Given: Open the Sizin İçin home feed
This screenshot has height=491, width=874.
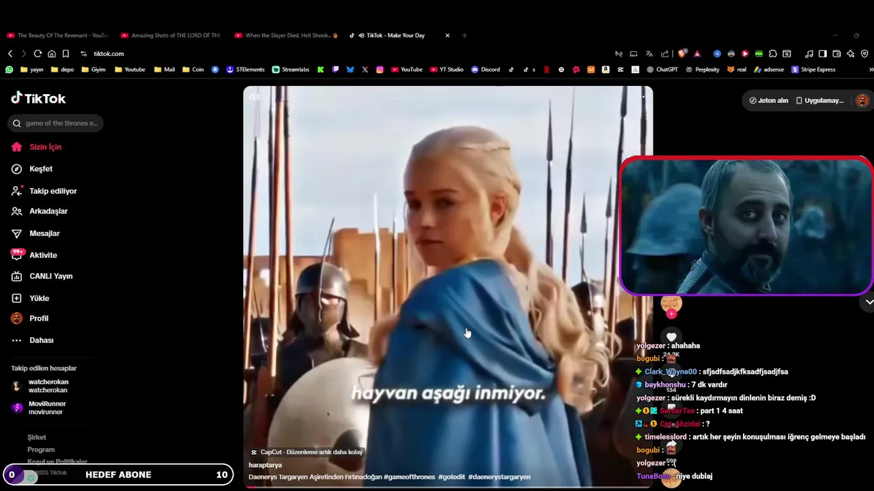Looking at the screenshot, I should [37, 147].
